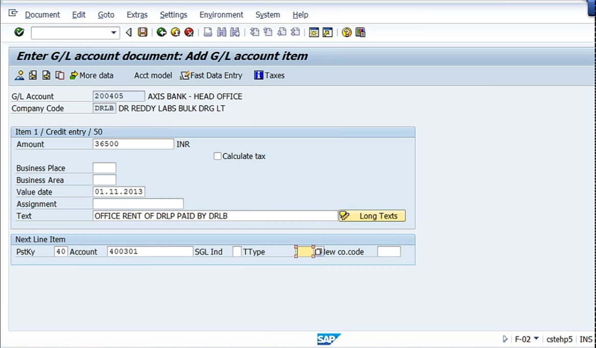Open the Customize Local Layout icon
This screenshot has width=596, height=348.
(x=361, y=32)
